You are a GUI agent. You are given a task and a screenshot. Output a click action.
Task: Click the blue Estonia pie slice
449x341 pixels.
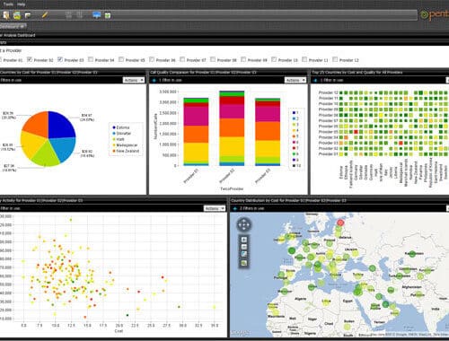pyautogui.click(x=61, y=126)
